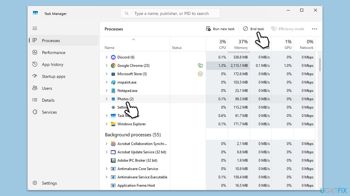Click the Background processes (55) heading
The height and width of the screenshot is (196, 350).
point(133,135)
